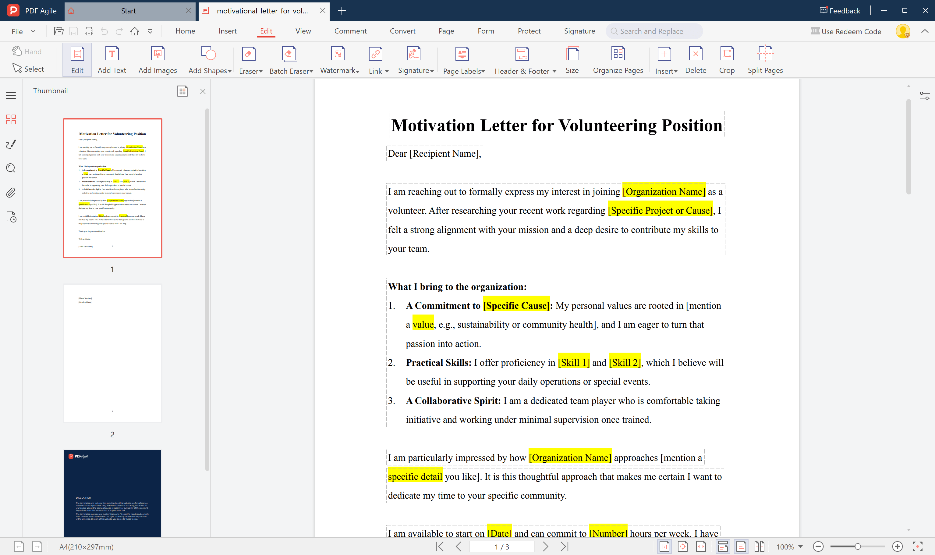Screen dimensions: 935x555
Task: Click the print icon
Action: point(89,31)
